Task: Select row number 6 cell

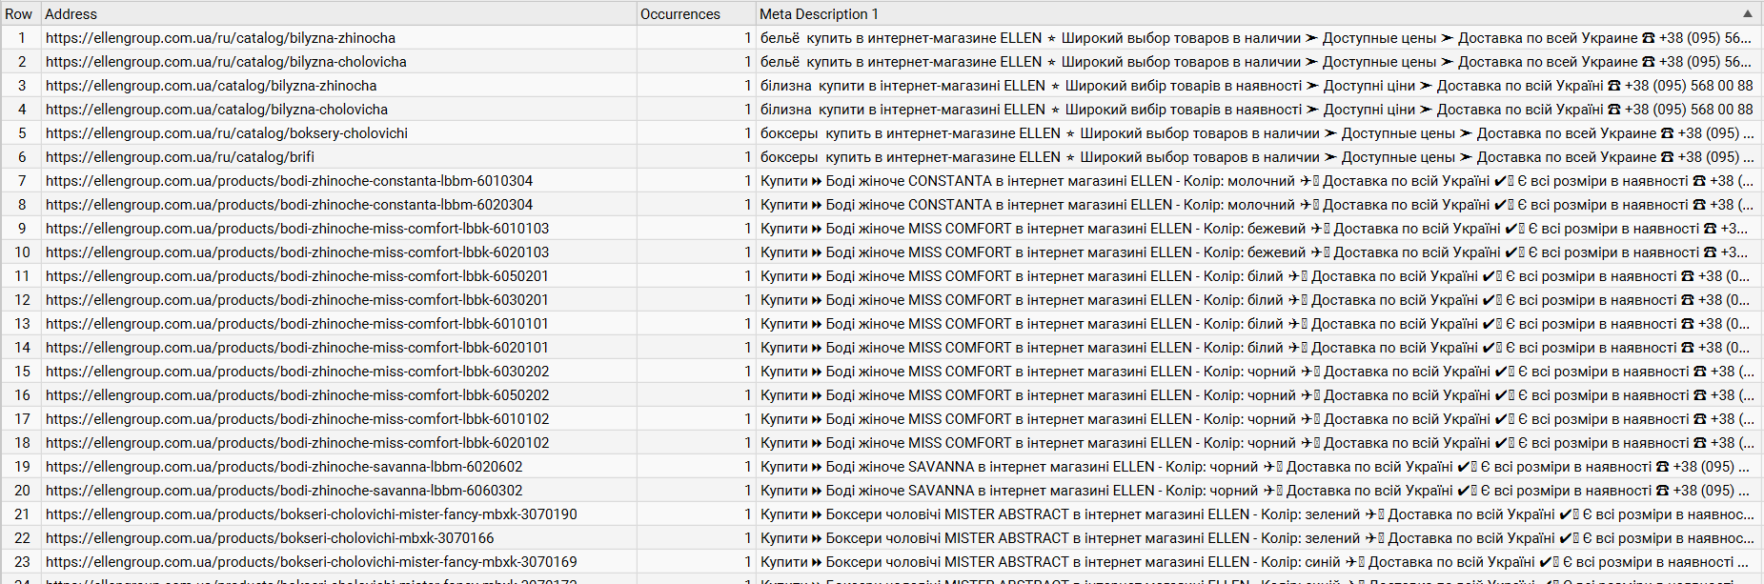Action: coord(21,157)
